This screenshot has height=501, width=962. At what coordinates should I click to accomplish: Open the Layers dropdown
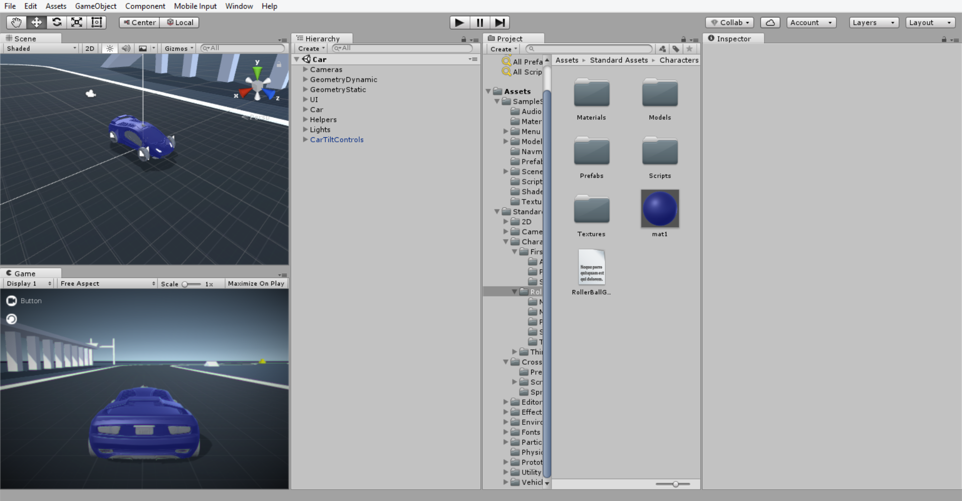(873, 23)
